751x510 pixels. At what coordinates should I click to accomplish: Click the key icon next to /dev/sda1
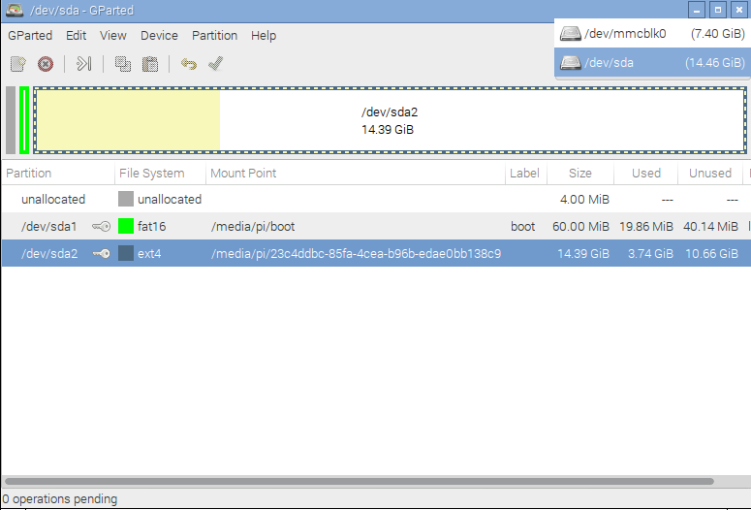(x=101, y=226)
